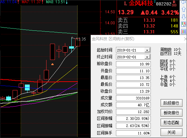The width and height of the screenshot is (187, 138).
Task: Click the up arrow icon in right sidebar
Action: 184,9
